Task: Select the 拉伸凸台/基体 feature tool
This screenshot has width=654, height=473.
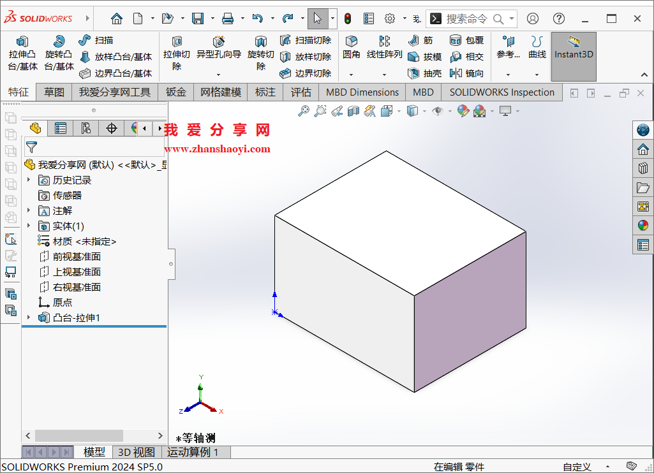Action: click(22, 51)
